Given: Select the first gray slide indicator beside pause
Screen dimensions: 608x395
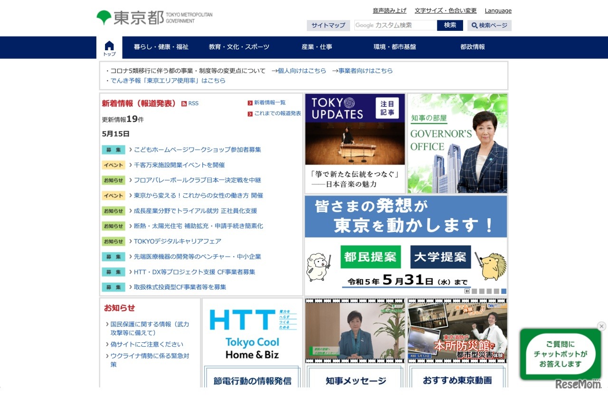Looking at the screenshot, I should point(474,291).
